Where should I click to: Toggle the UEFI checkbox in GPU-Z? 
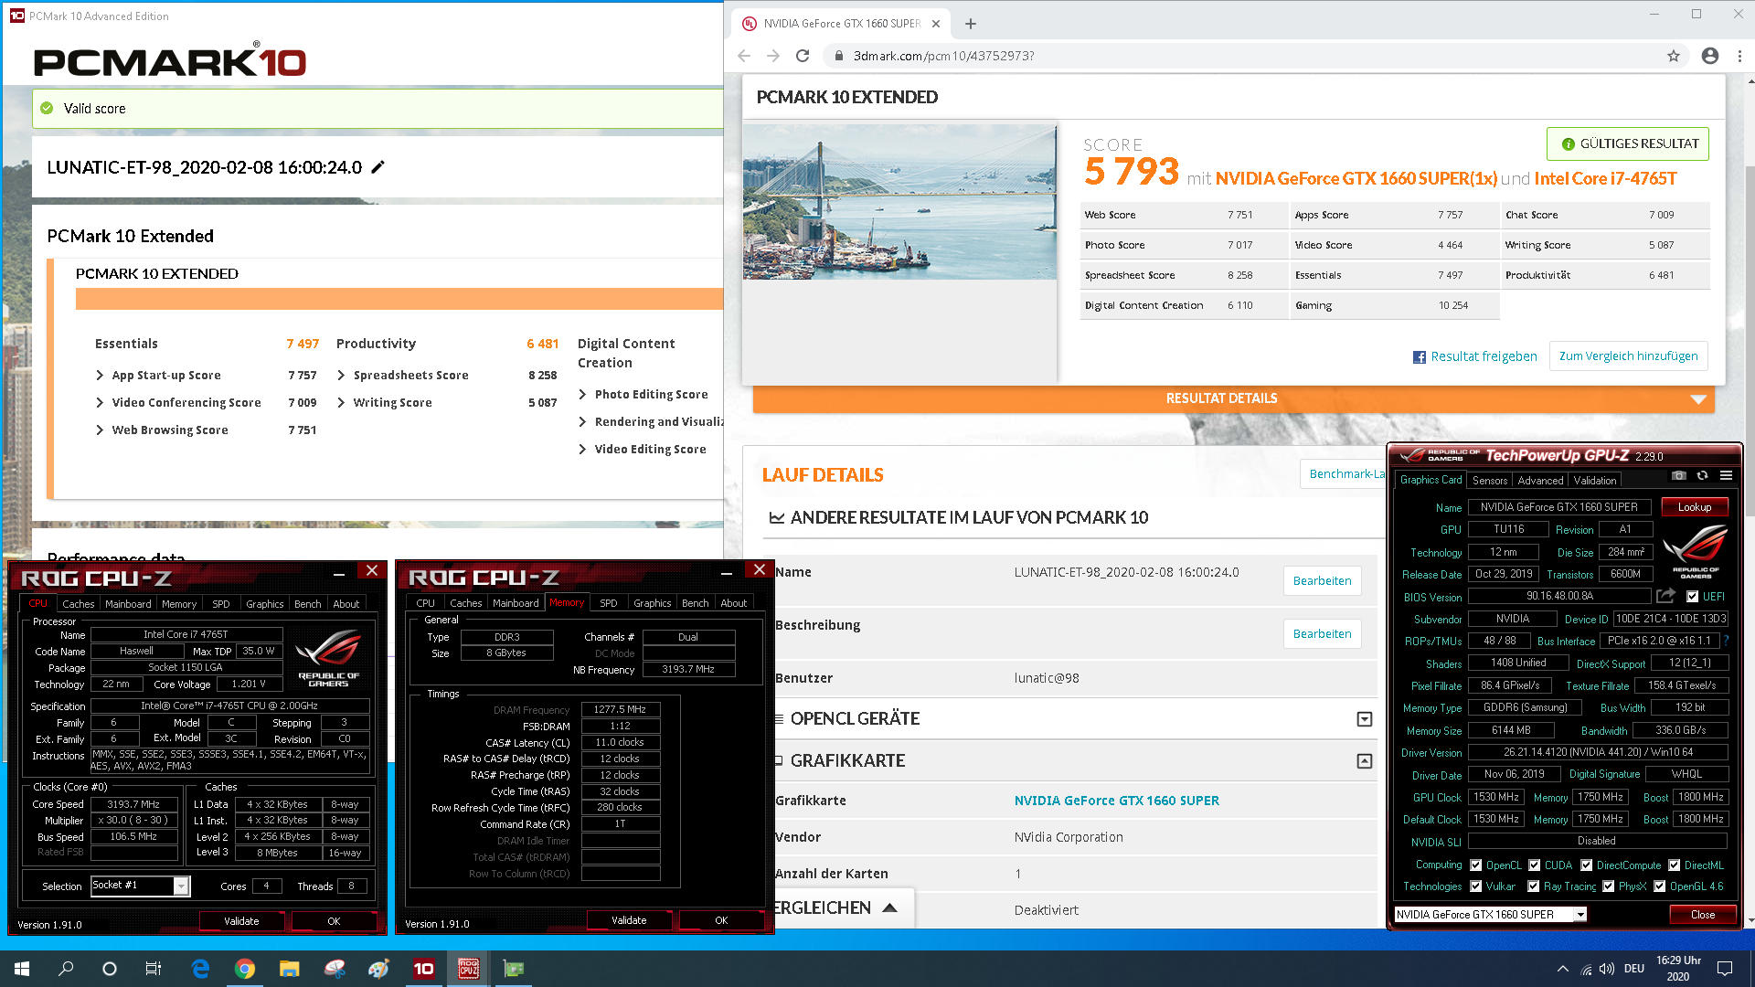pos(1692,597)
